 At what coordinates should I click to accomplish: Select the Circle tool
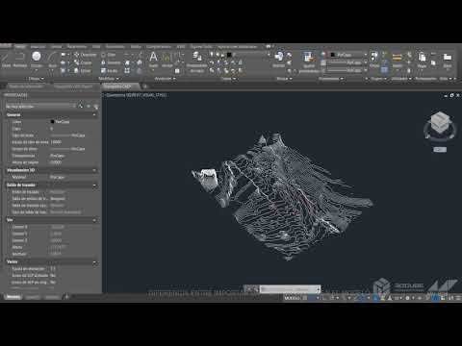tap(37, 60)
